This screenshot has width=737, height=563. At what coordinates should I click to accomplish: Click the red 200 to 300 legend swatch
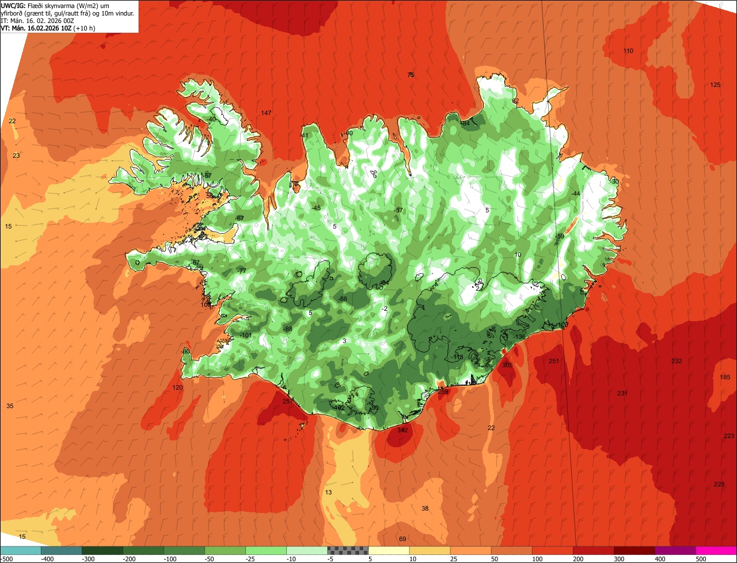pyautogui.click(x=593, y=550)
